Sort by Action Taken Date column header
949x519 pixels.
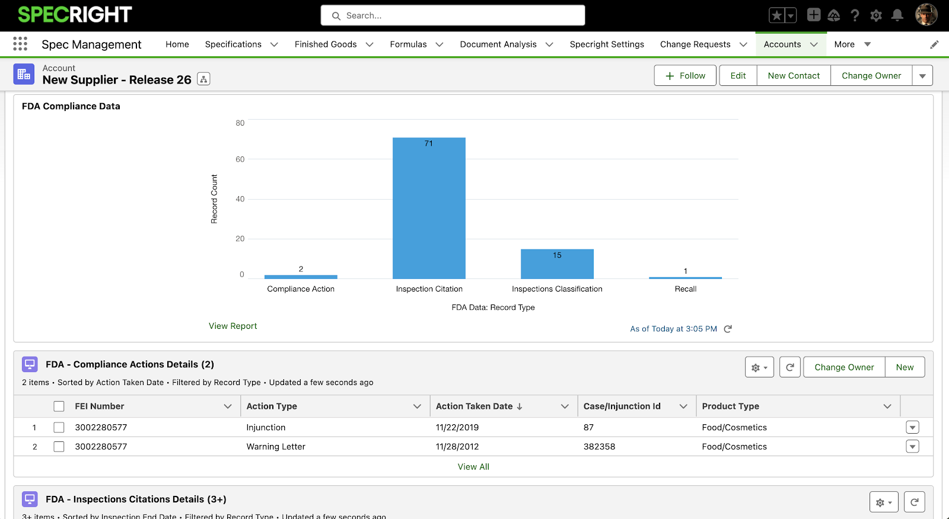pos(479,406)
